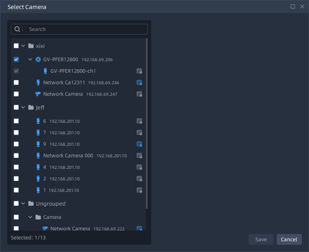Collapse the xixi folder
This screenshot has height=252, width=309.
(23, 46)
